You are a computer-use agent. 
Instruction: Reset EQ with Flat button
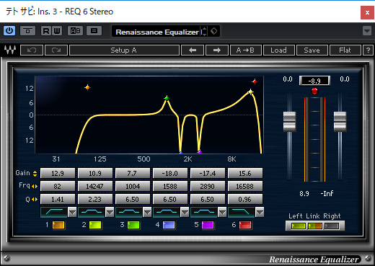pyautogui.click(x=345, y=50)
